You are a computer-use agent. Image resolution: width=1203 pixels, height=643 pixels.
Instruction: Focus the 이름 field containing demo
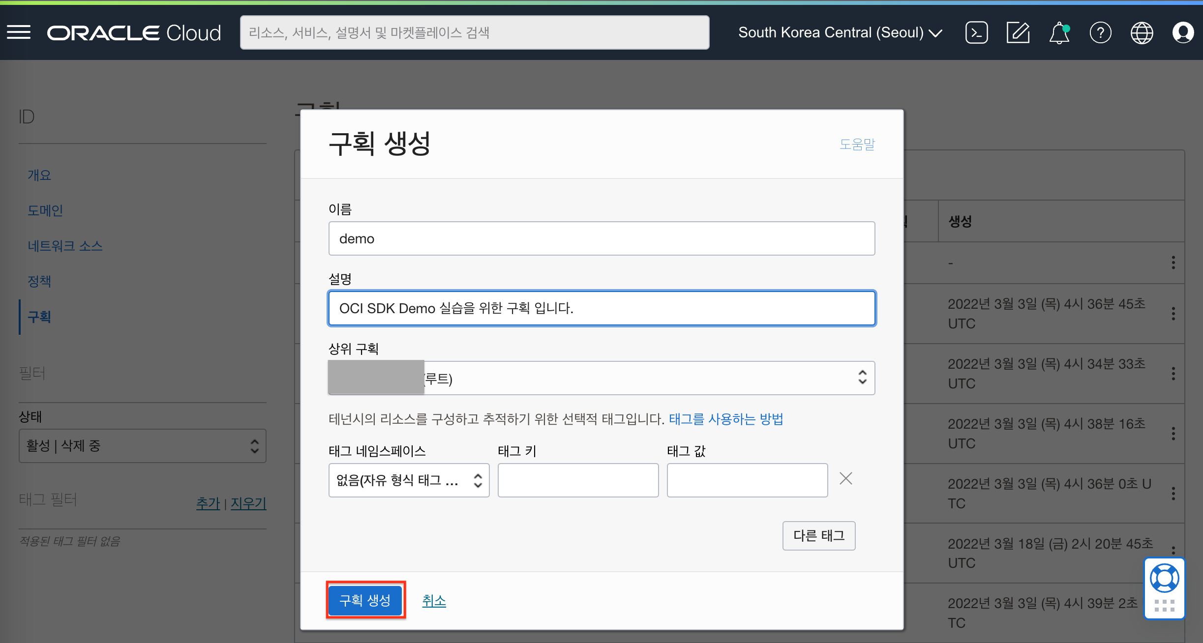click(601, 238)
